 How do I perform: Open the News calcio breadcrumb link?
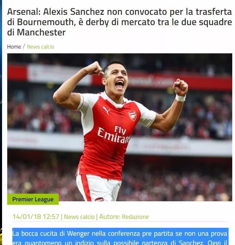pyautogui.click(x=41, y=47)
